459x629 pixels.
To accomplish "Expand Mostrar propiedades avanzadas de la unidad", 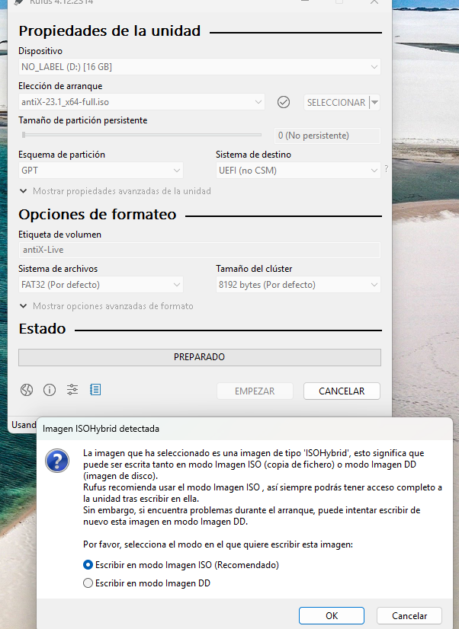I will tap(115, 191).
